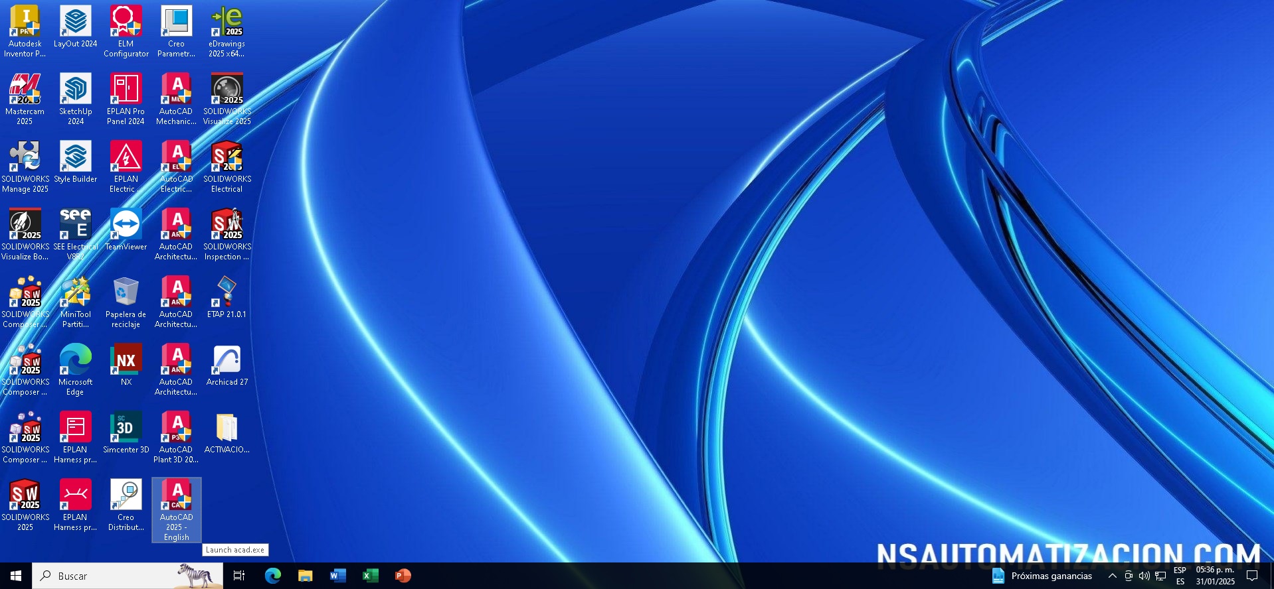Screen dimensions: 1274x589
Task: Launch TeamViewer desktop icon
Action: (x=126, y=229)
